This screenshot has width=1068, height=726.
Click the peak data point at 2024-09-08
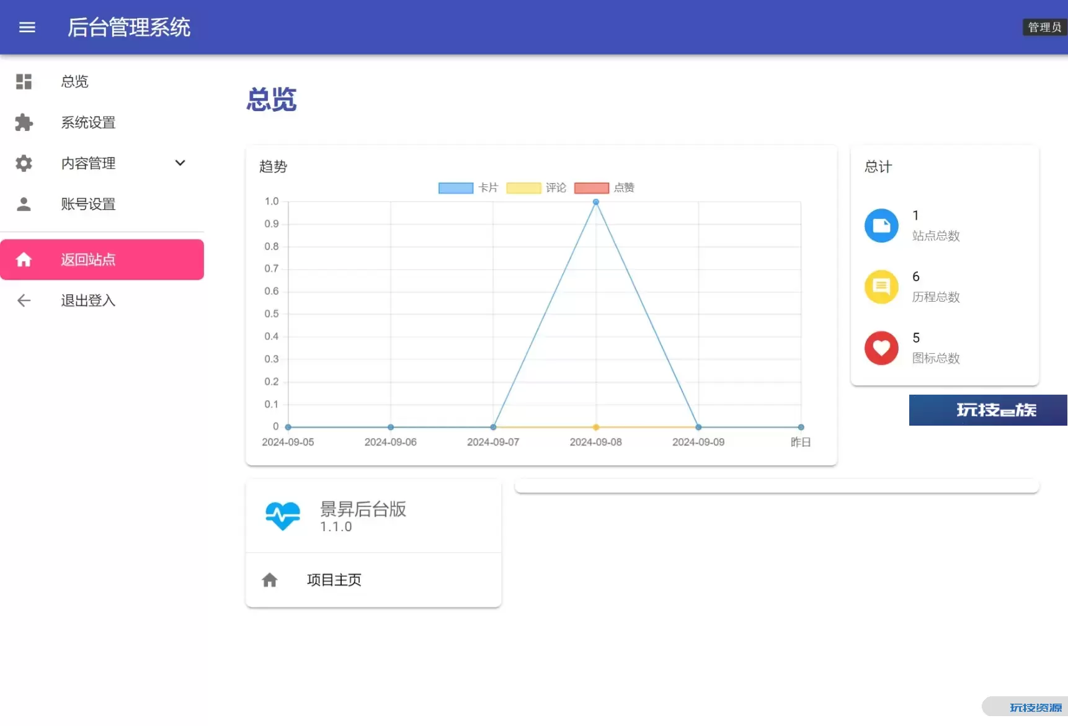coord(596,202)
